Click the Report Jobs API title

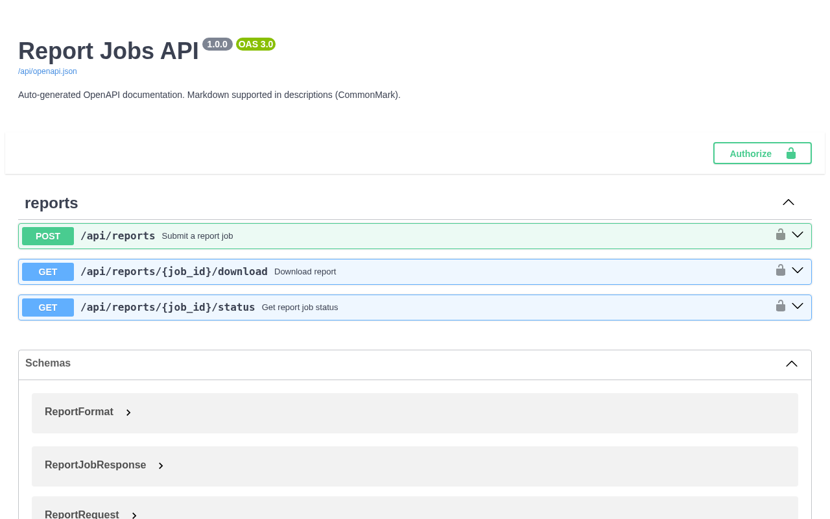[108, 51]
